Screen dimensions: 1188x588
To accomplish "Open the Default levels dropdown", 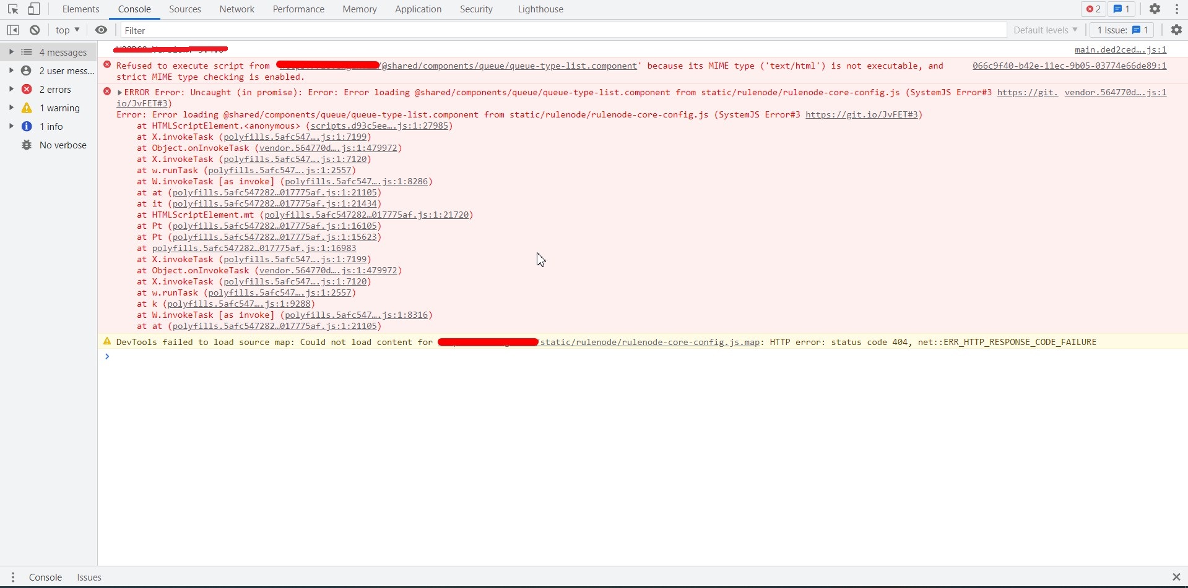I will click(x=1044, y=30).
